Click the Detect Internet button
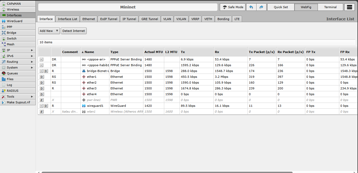Viewport: 358px width, 173px height. click(x=74, y=31)
